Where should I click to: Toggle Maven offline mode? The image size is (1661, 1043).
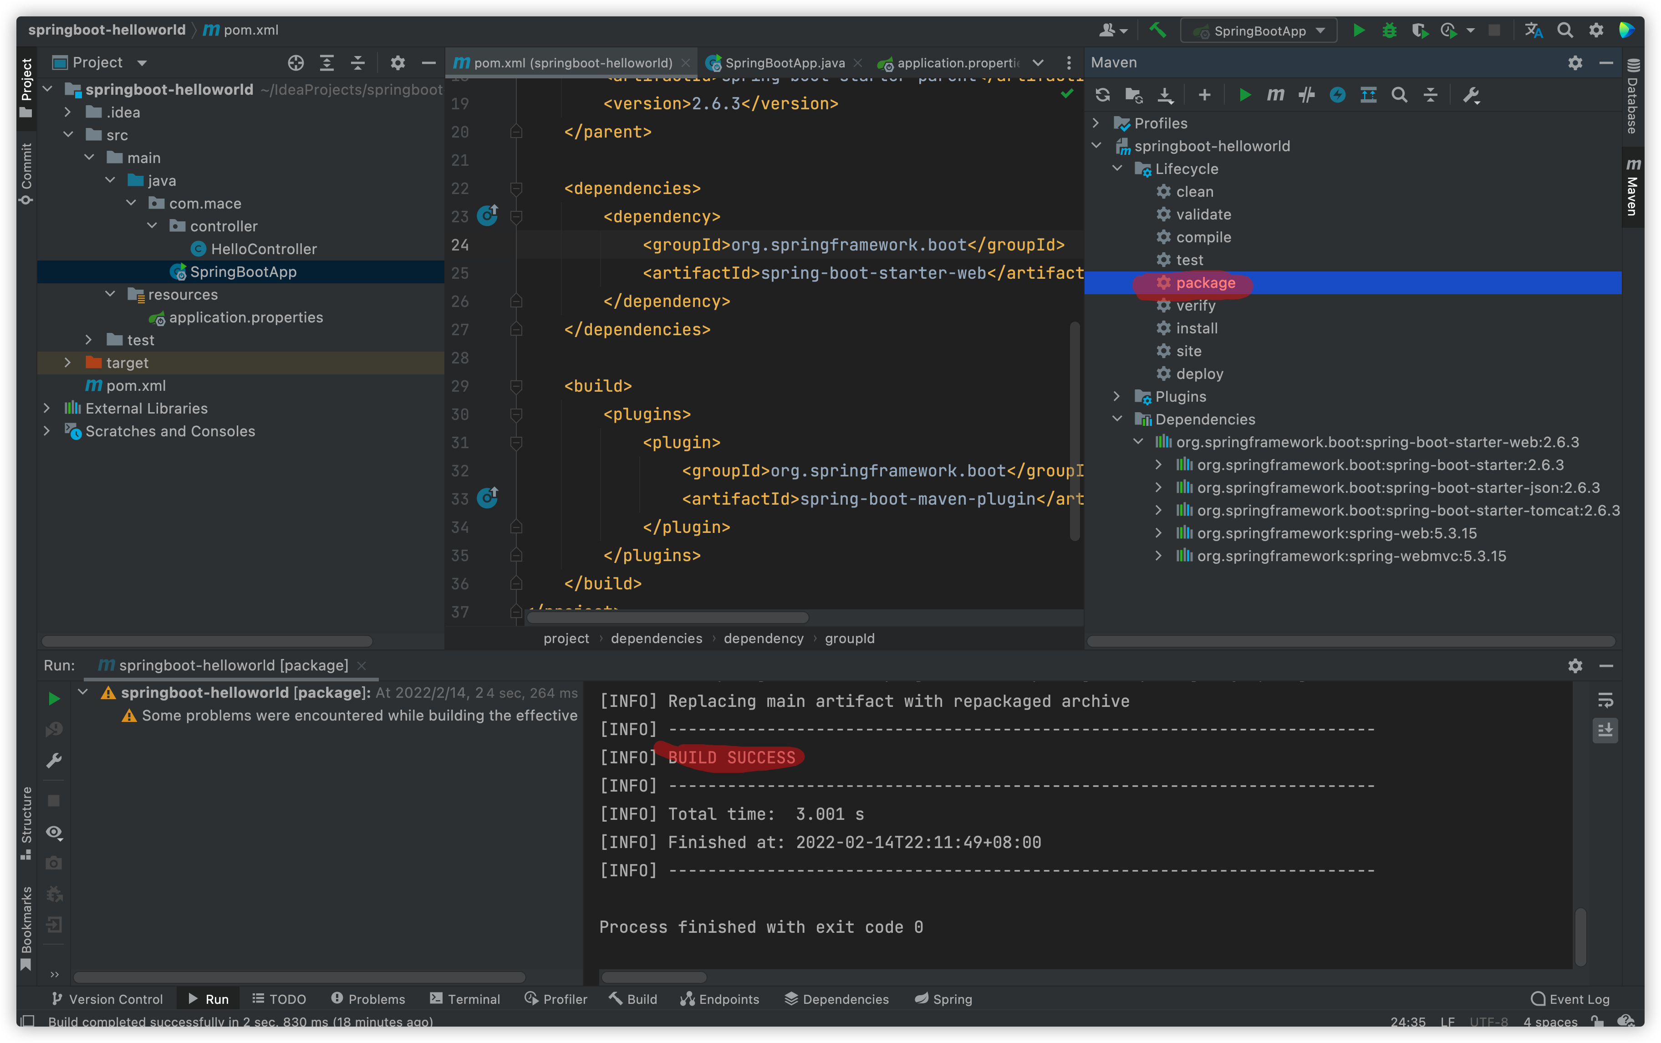(x=1338, y=95)
